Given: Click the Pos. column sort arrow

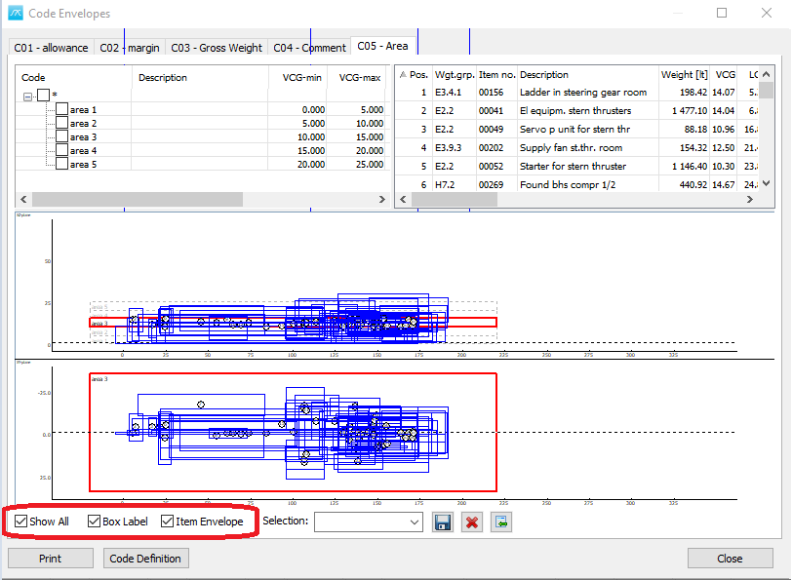Looking at the screenshot, I should [403, 75].
